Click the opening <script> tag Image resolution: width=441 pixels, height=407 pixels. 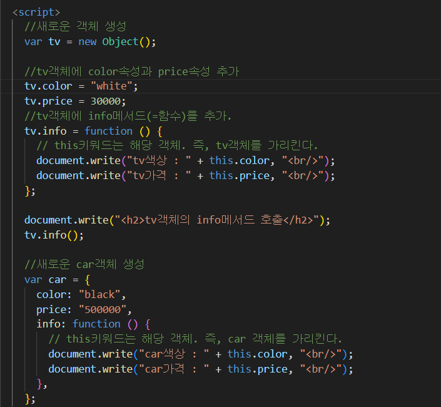(x=36, y=12)
